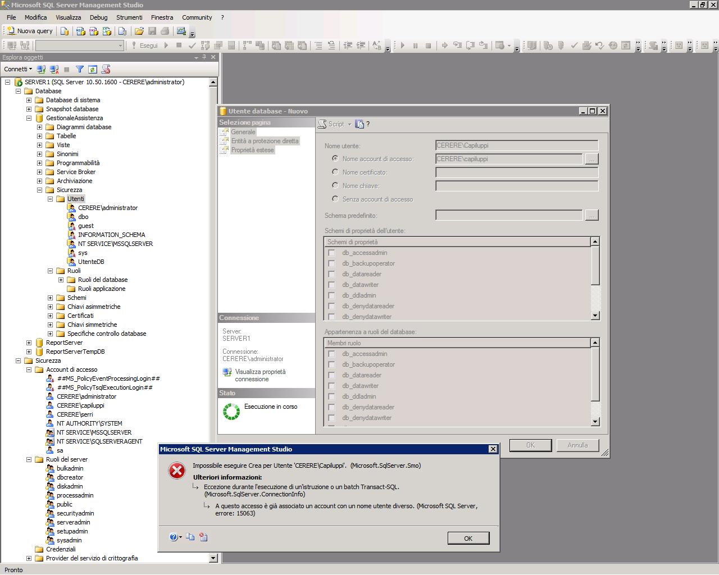Viewport: 719px width, 575px height.
Task: Click the connect Object Explorer icon
Action: [x=41, y=69]
